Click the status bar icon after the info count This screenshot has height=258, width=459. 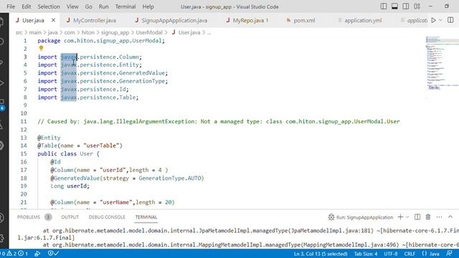[x=37, y=254]
